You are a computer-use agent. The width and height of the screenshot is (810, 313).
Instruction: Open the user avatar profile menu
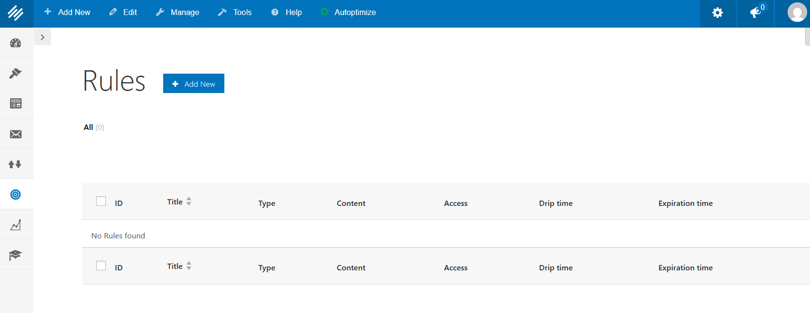796,13
